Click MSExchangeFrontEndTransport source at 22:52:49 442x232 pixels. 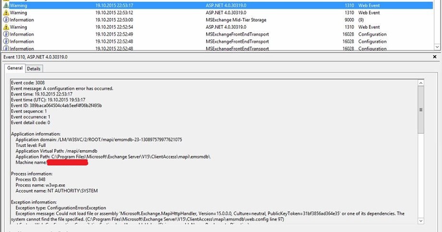pyautogui.click(x=237, y=35)
